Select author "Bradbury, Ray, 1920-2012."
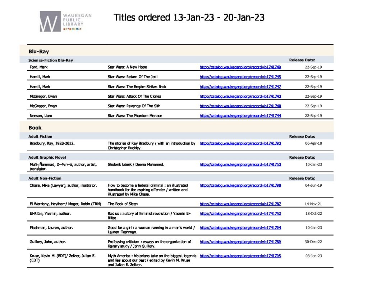Image resolution: width=368 pixels, height=284 pixels. (x=52, y=143)
